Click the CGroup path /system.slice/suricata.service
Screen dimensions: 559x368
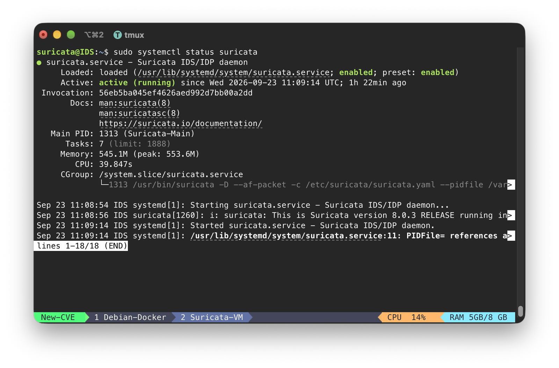point(171,174)
